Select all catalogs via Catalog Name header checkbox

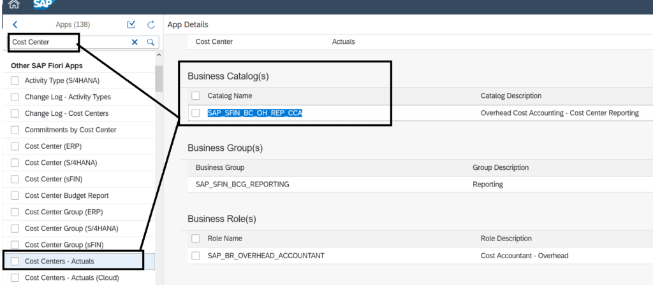pyautogui.click(x=196, y=96)
